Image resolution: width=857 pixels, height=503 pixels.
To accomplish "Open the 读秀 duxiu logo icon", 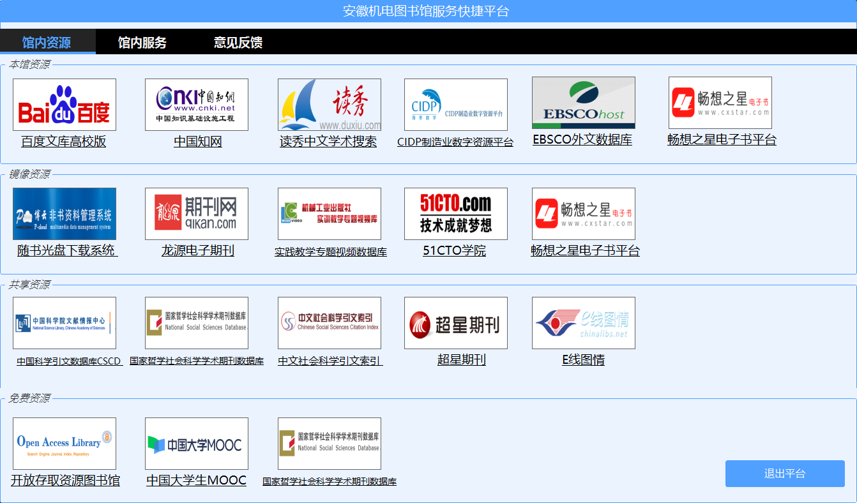I will coord(330,105).
